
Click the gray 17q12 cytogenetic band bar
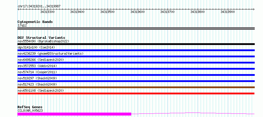coord(136,29)
